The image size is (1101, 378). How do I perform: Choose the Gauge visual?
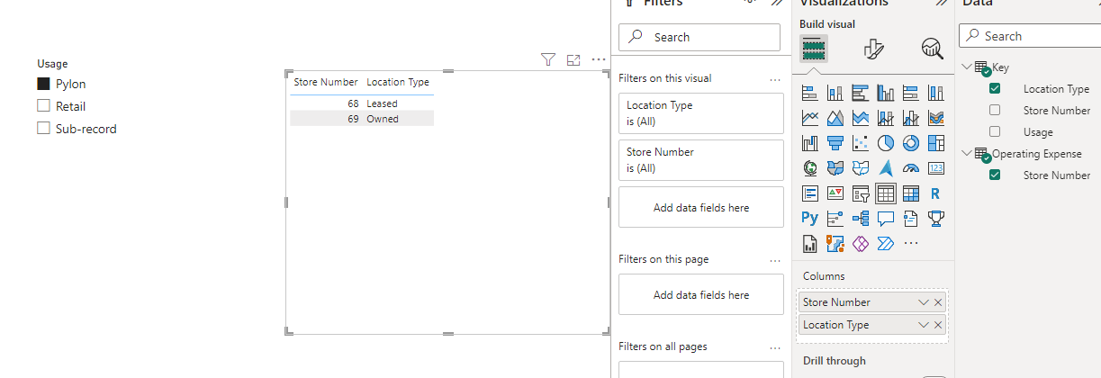tap(910, 168)
